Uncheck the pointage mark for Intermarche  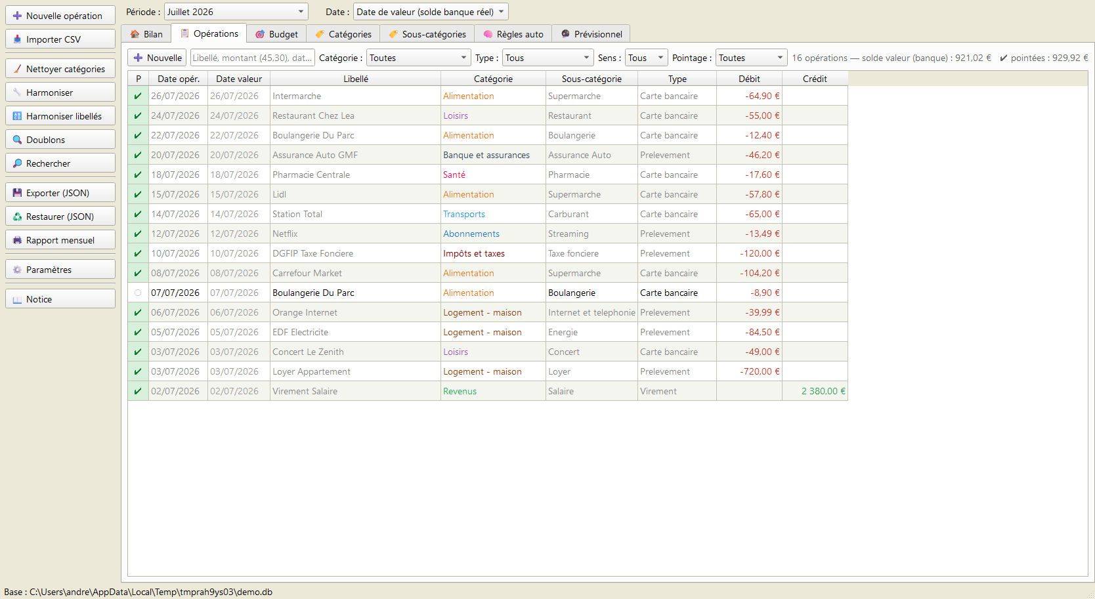coord(138,96)
